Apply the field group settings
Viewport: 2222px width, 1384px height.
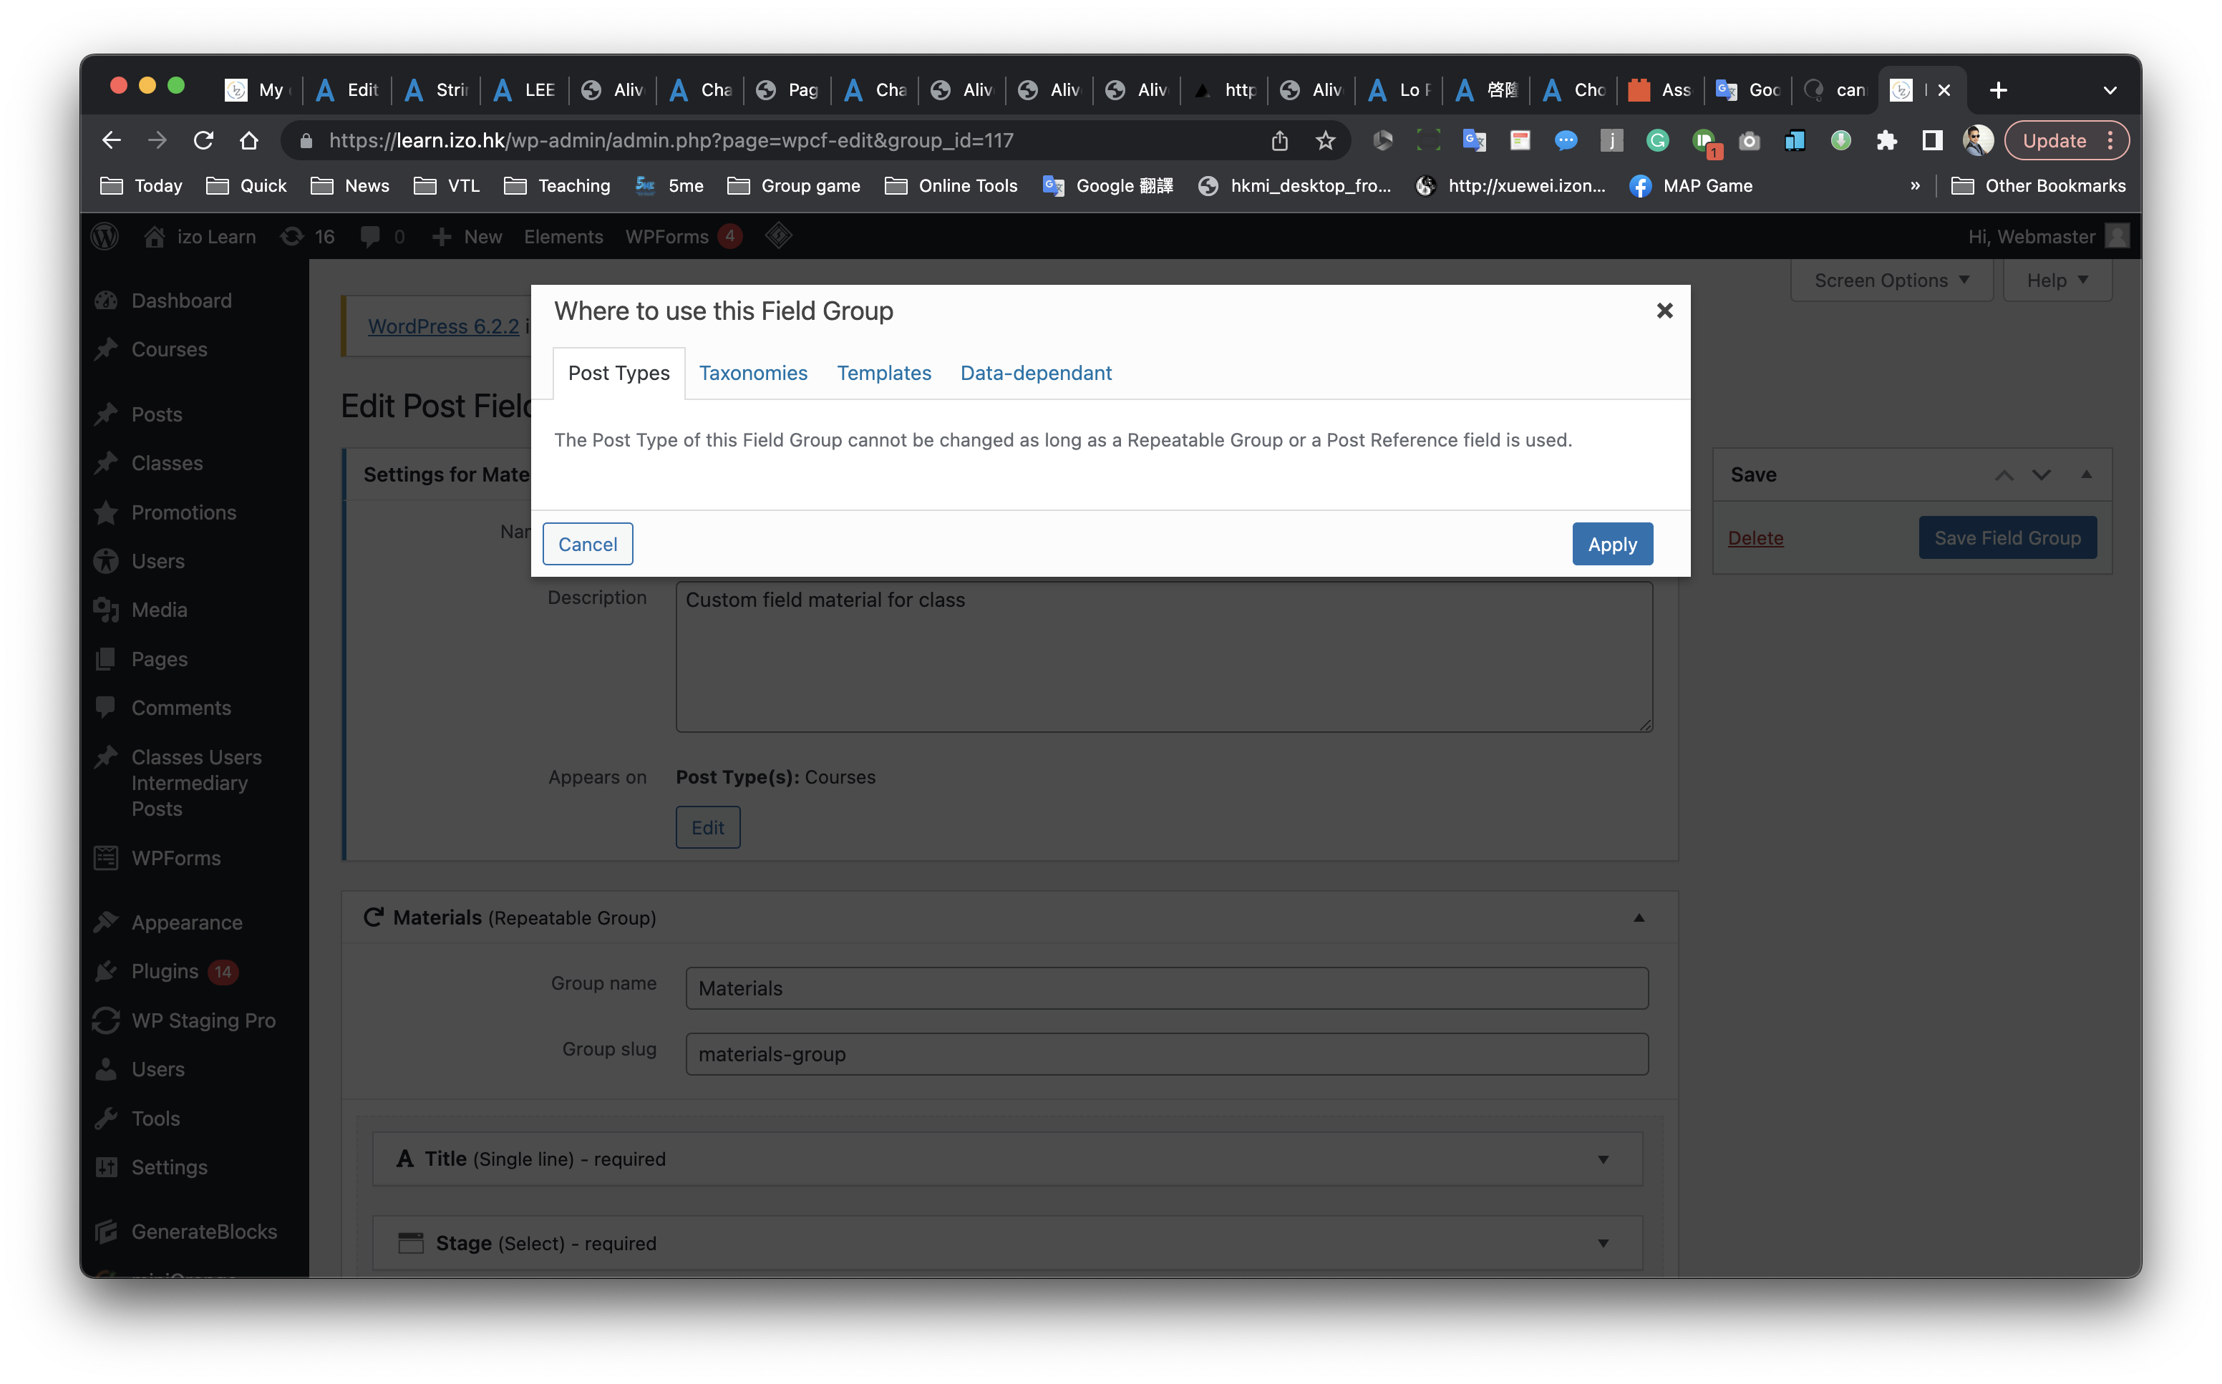(1612, 544)
